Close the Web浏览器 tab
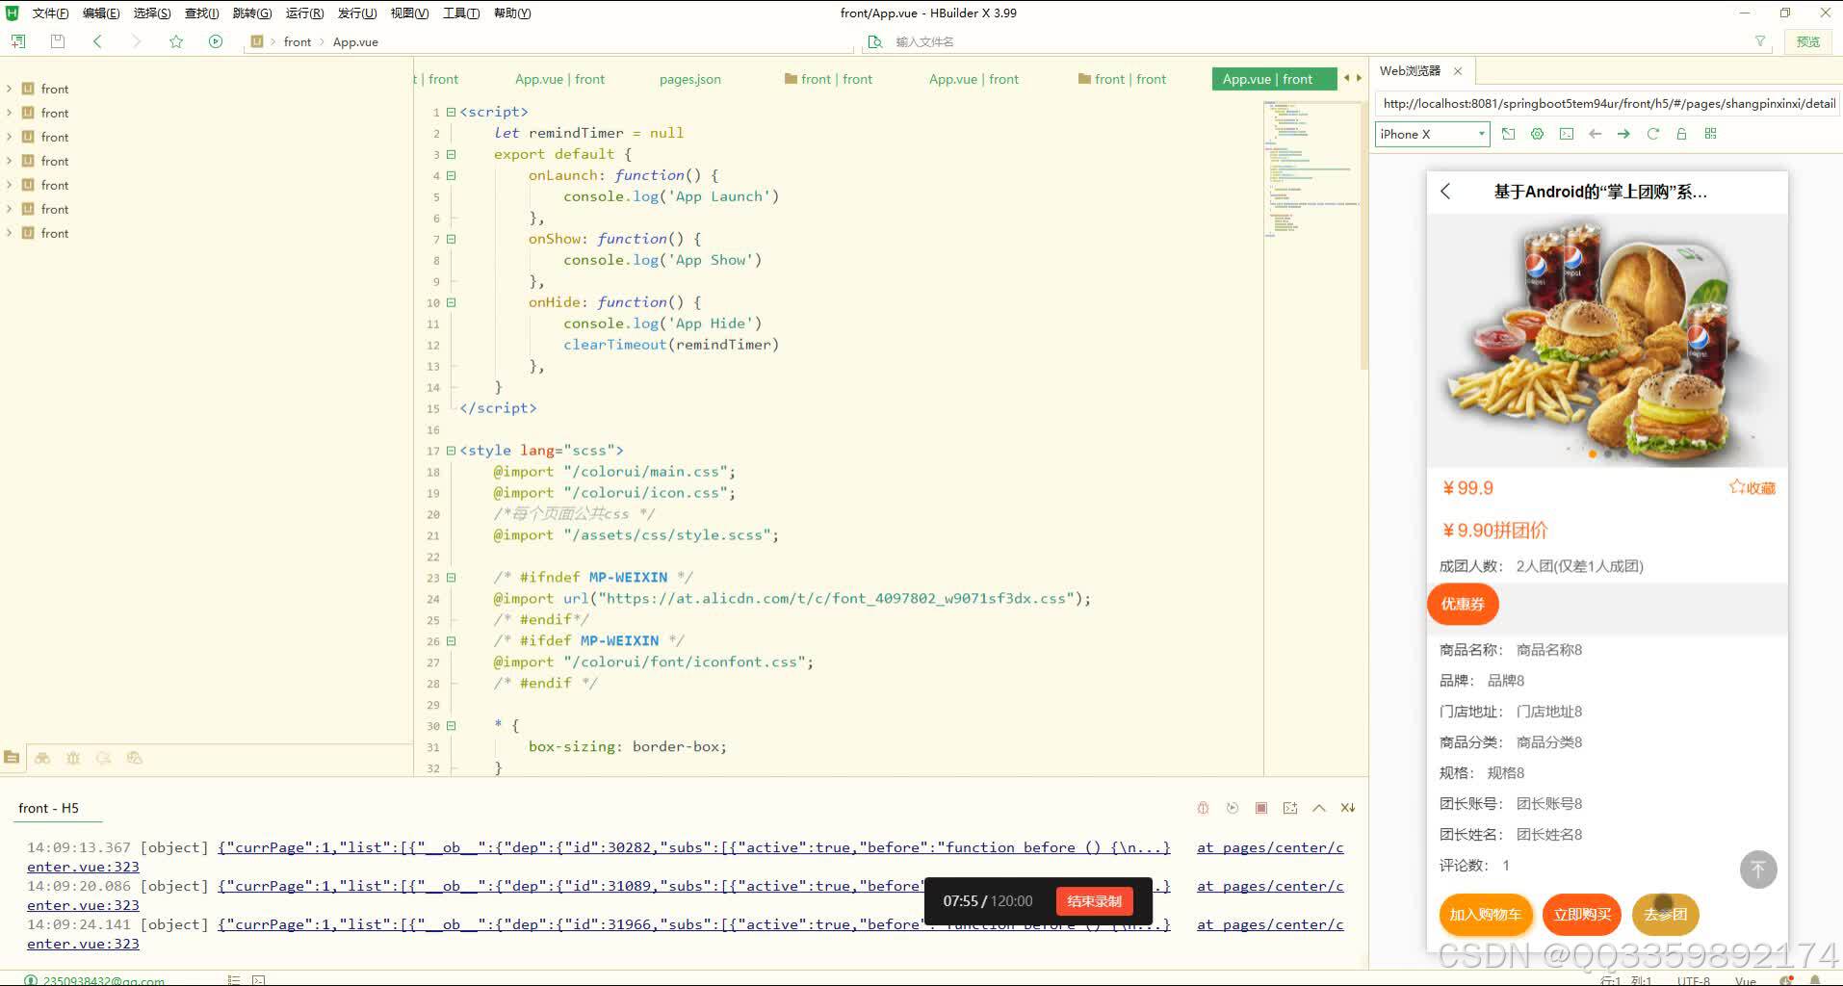This screenshot has width=1843, height=986. click(1458, 70)
